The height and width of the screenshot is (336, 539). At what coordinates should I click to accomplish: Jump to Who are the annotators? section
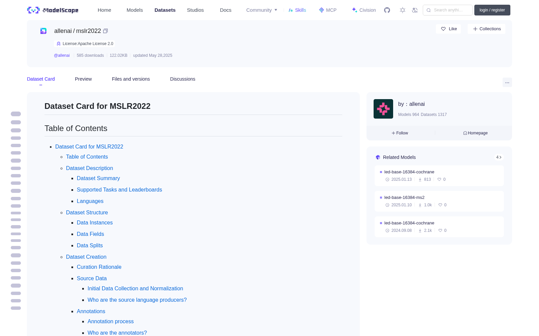117,333
